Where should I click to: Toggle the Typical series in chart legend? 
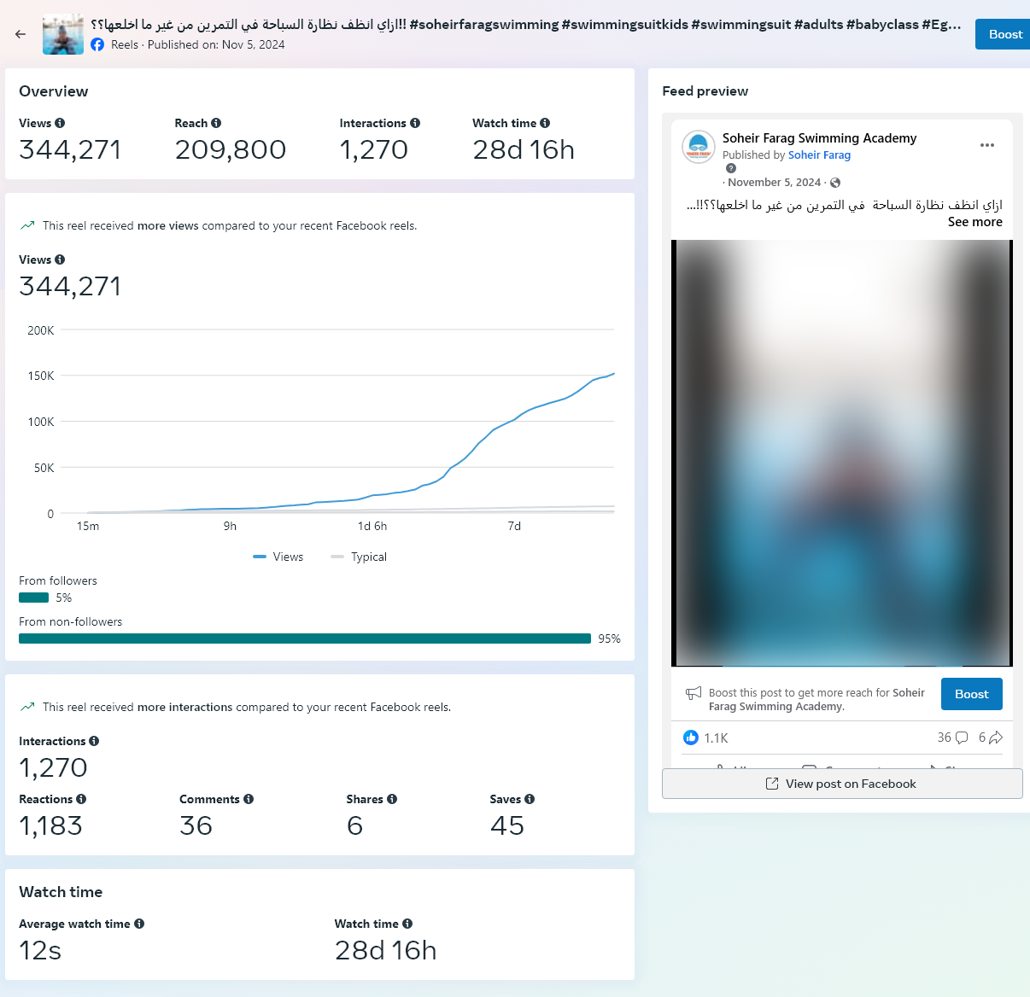click(359, 557)
